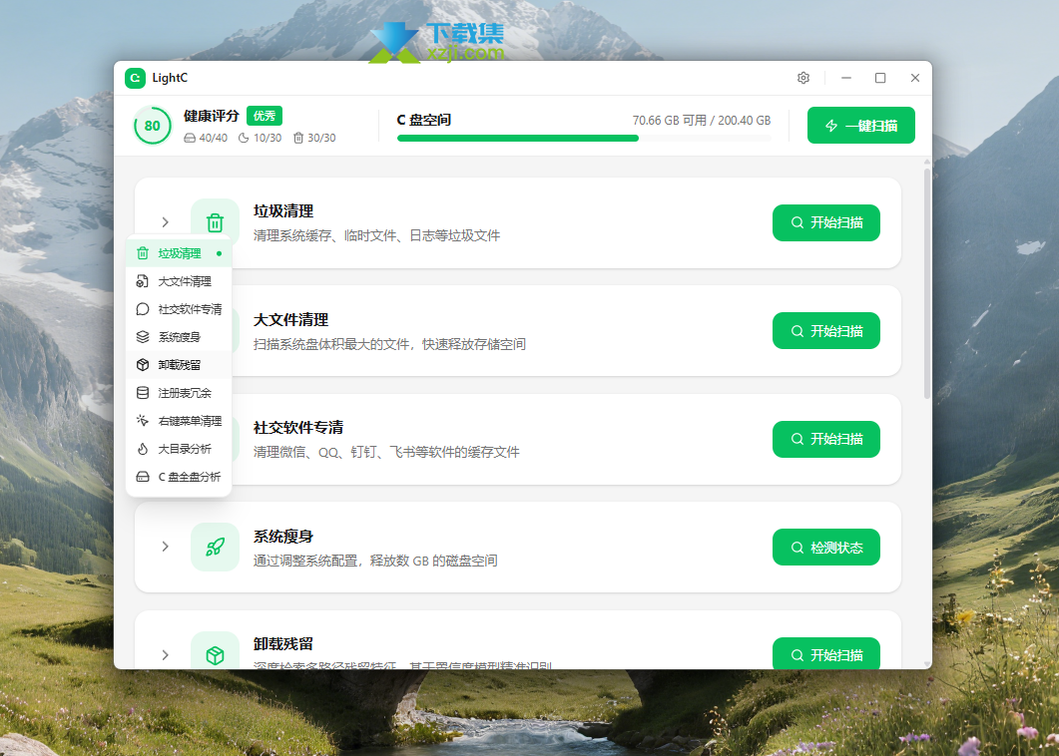Select 注册表冗余 in the popup menu

coord(179,393)
